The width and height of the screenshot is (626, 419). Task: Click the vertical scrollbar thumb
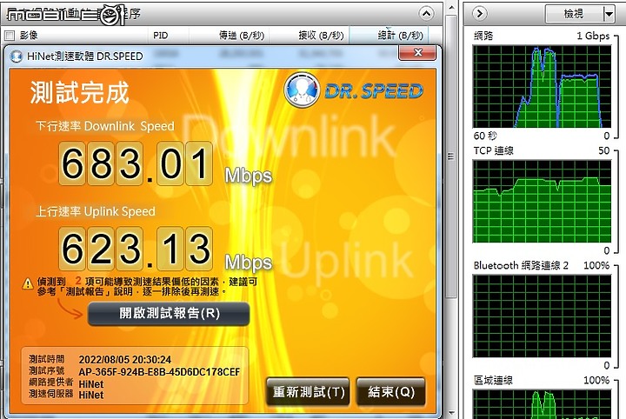[x=451, y=156]
